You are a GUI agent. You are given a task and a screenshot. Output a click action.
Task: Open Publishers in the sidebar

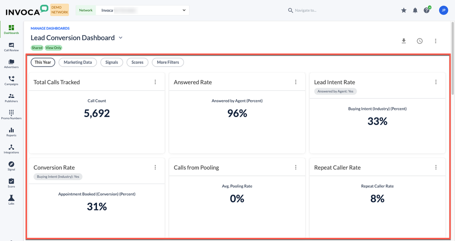click(x=11, y=98)
